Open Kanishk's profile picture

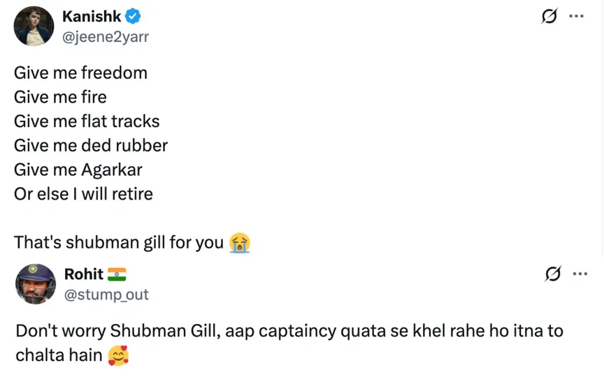point(34,27)
